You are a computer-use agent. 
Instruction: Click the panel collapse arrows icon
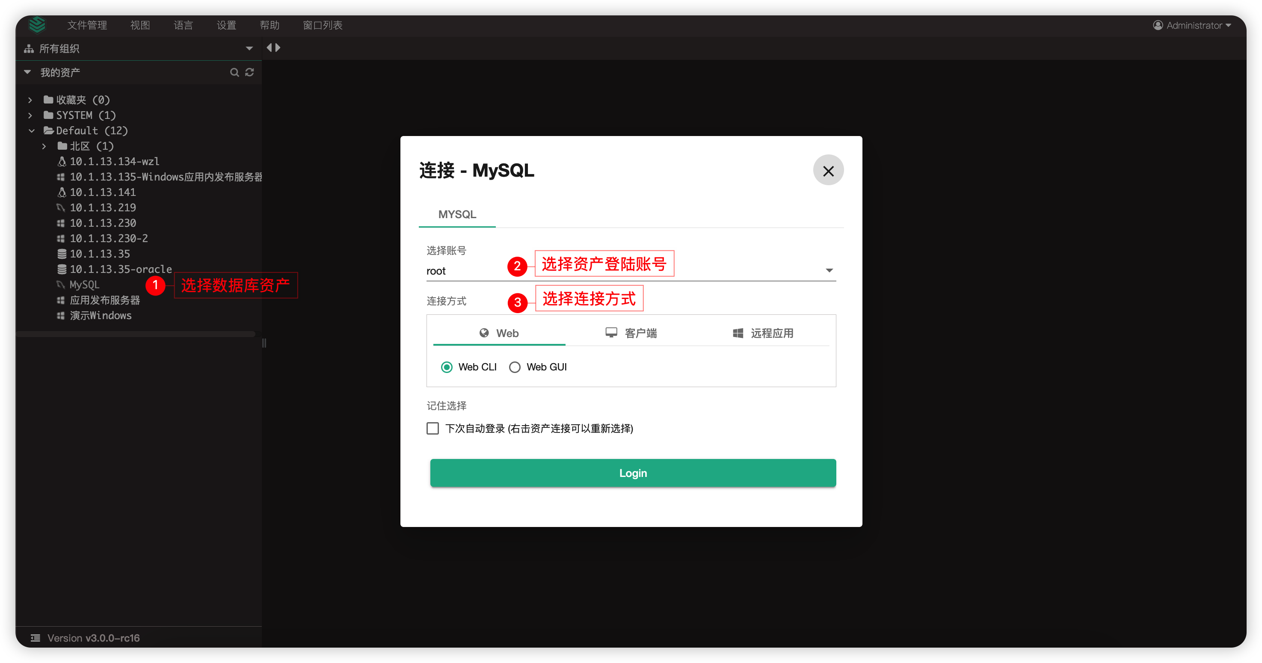[x=273, y=47]
